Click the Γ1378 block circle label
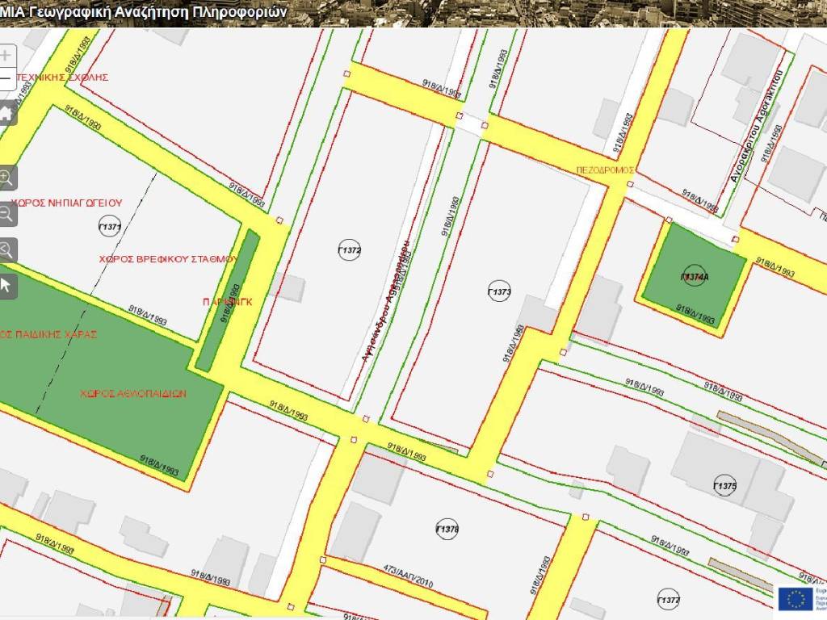 coord(447,530)
